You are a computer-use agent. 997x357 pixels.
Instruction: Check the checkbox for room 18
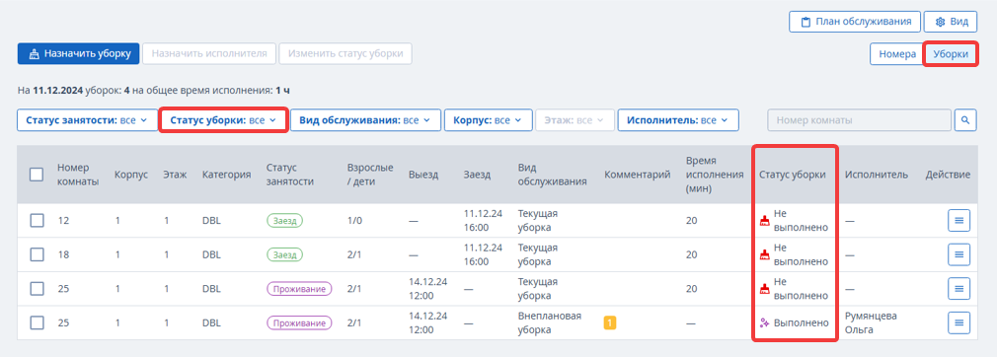pyautogui.click(x=37, y=254)
